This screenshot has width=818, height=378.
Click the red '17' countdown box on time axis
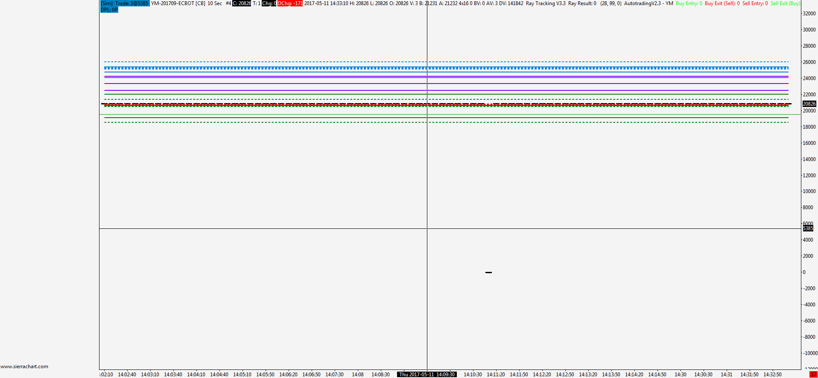(813, 375)
